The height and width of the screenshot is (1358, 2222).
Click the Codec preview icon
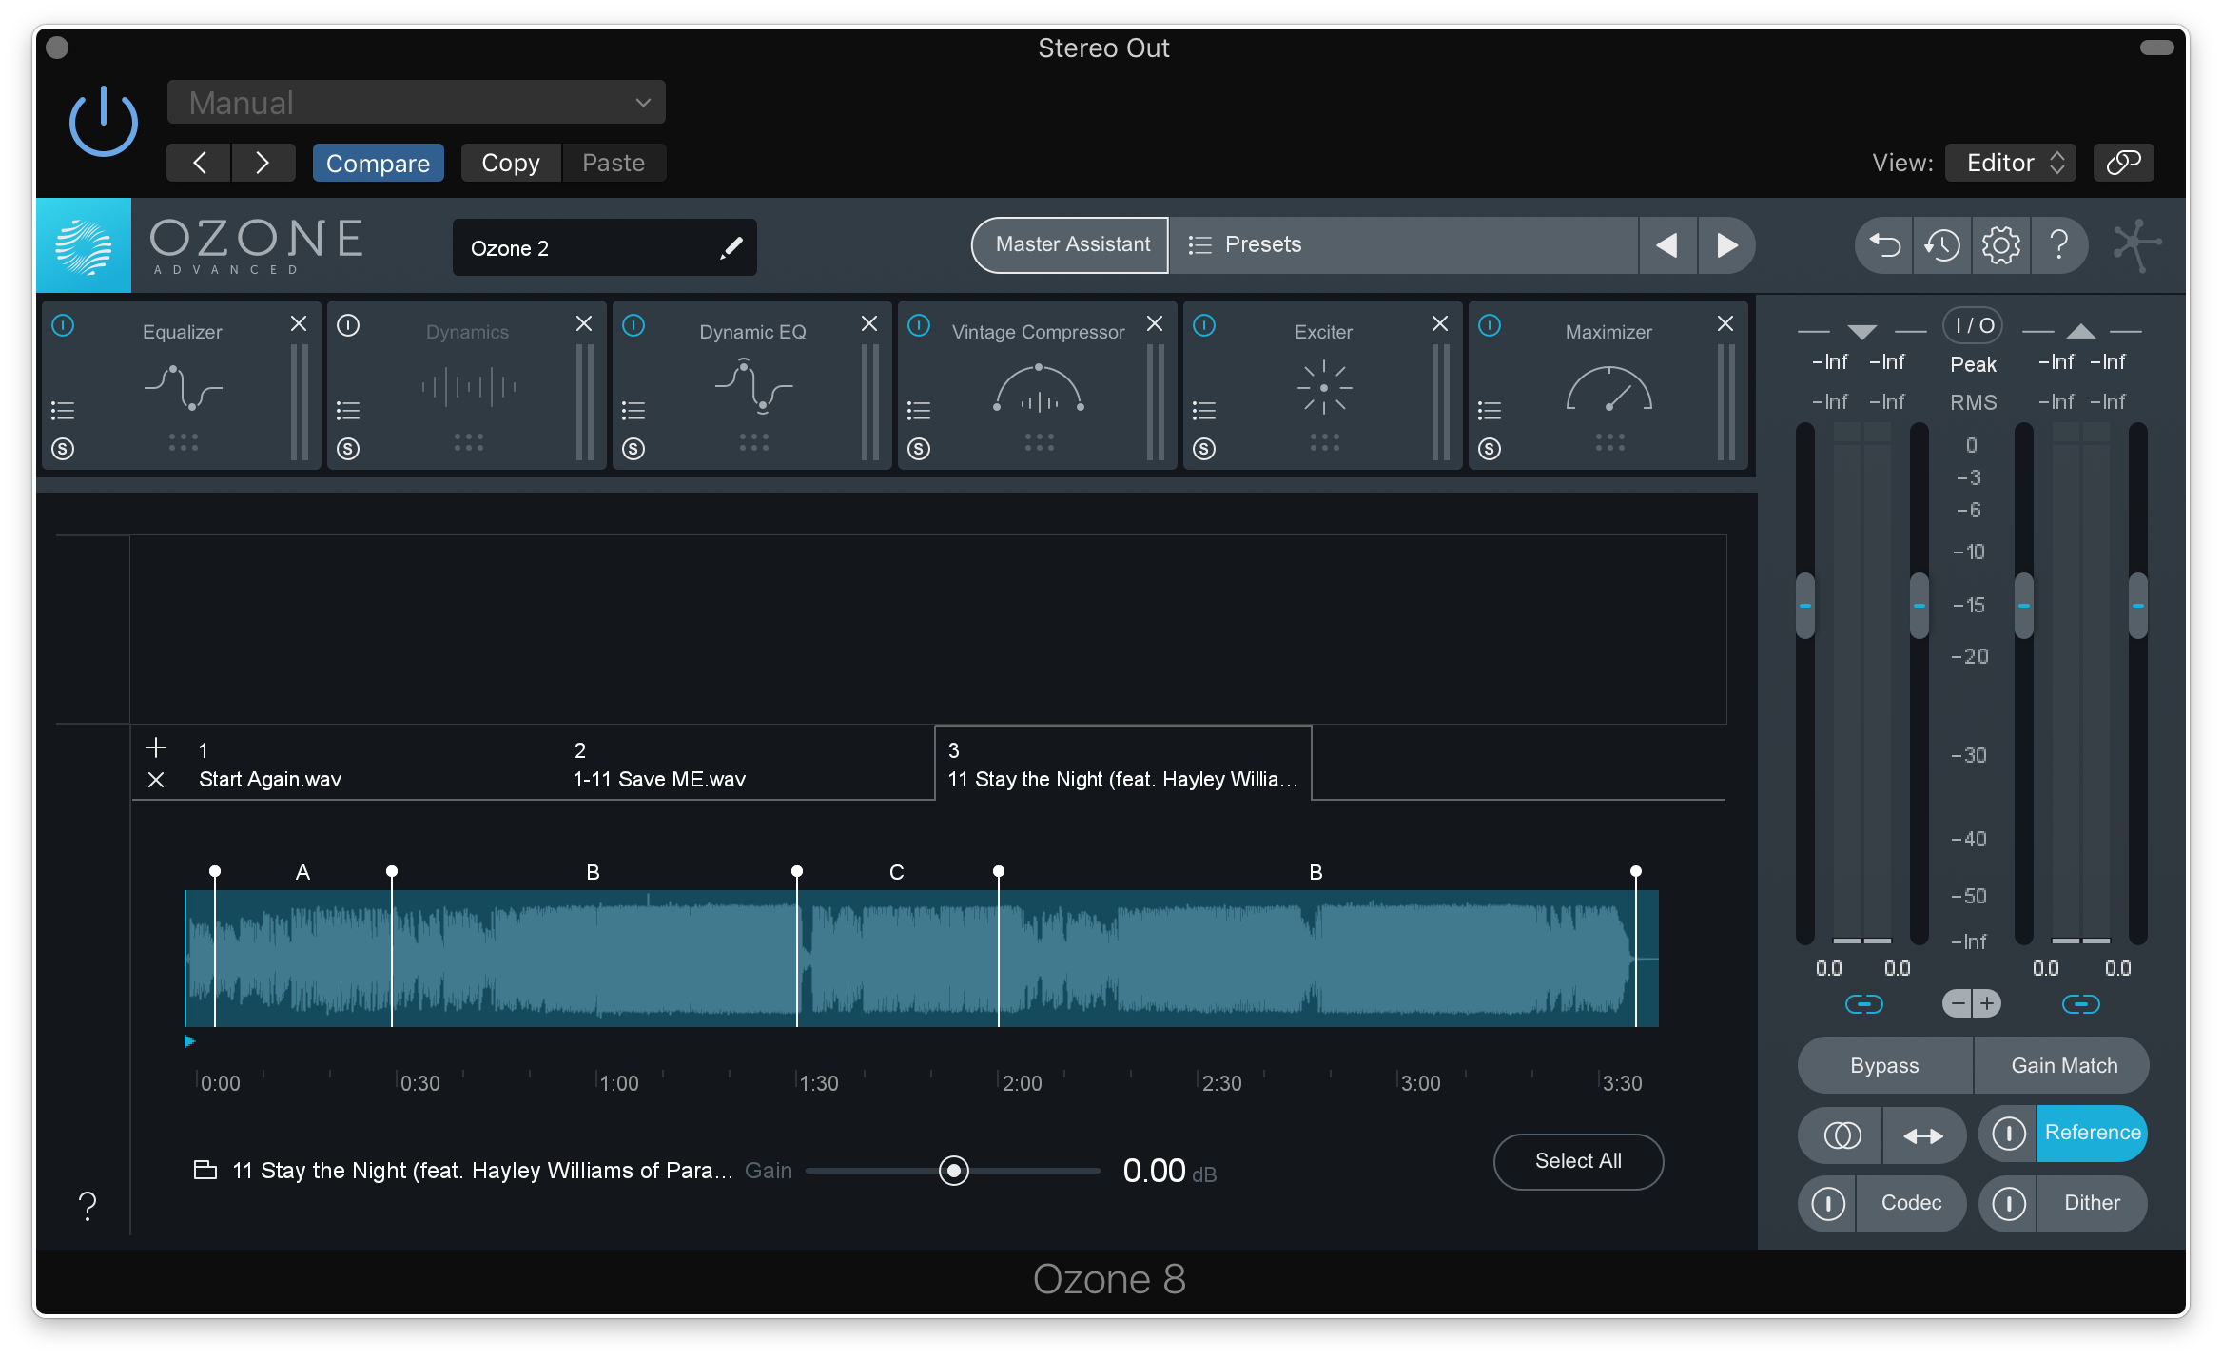pos(1832,1201)
